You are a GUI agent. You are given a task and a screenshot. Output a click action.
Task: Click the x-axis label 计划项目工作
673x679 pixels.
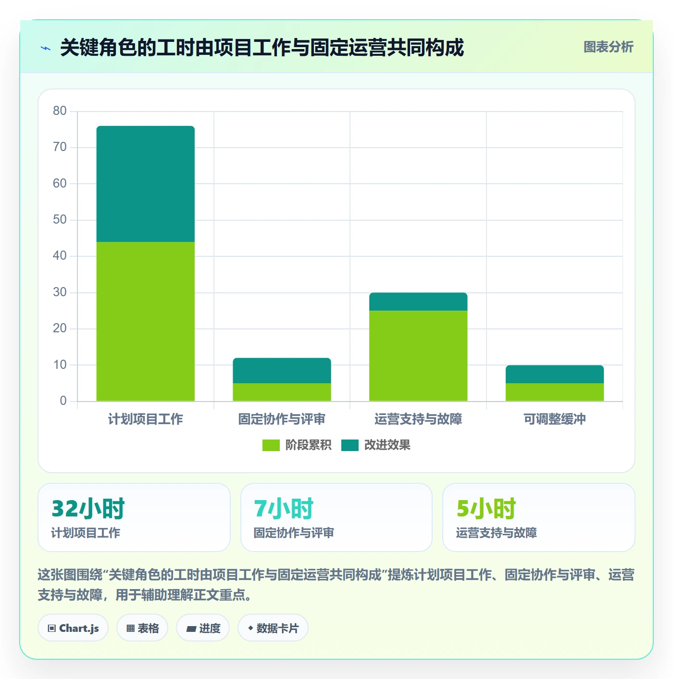[146, 419]
